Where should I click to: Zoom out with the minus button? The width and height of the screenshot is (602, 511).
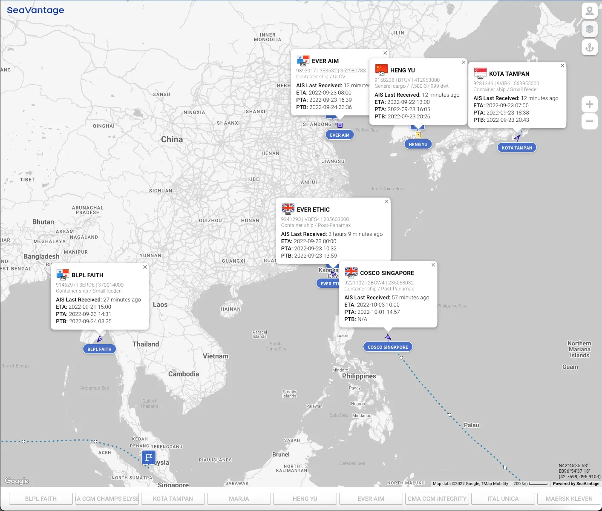pyautogui.click(x=590, y=121)
